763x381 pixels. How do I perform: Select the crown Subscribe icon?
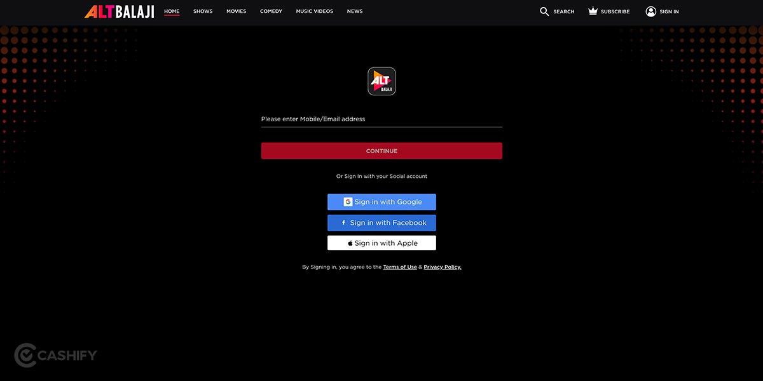(591, 10)
